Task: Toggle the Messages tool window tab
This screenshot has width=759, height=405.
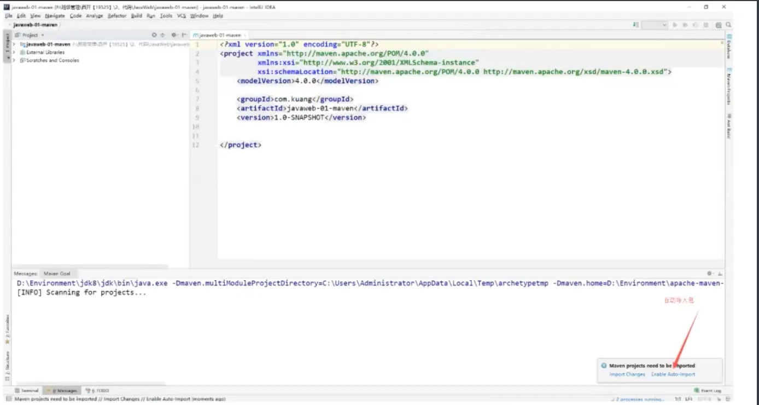Action: (62, 391)
